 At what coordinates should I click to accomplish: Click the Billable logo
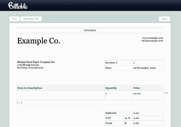tap(18, 6)
